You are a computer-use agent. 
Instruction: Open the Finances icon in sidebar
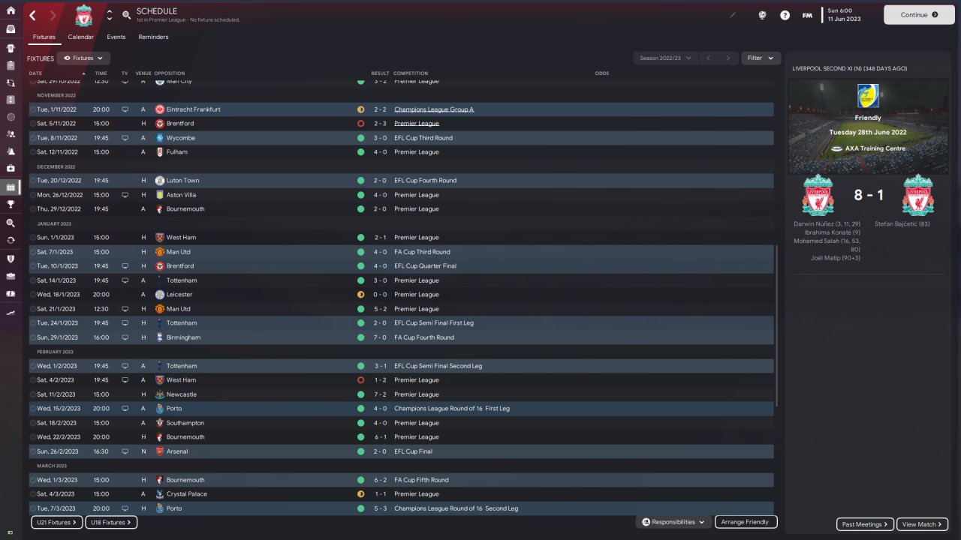(x=11, y=293)
